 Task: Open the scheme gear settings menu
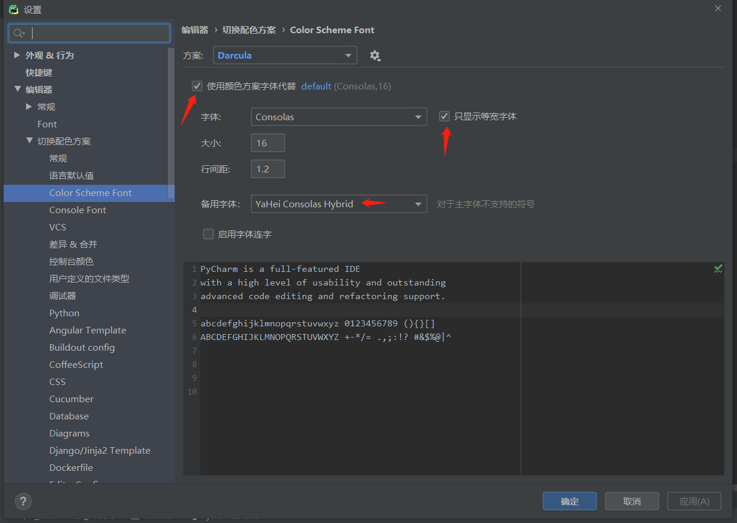(x=375, y=56)
